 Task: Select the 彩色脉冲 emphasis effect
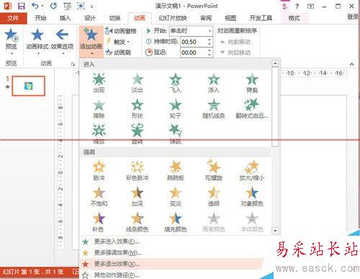coord(137,171)
